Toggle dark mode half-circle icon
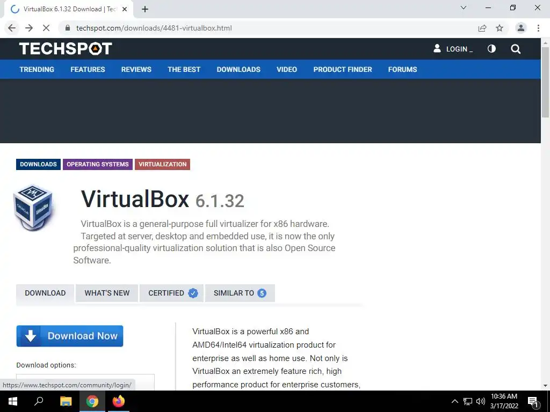This screenshot has width=550, height=412. 492,49
